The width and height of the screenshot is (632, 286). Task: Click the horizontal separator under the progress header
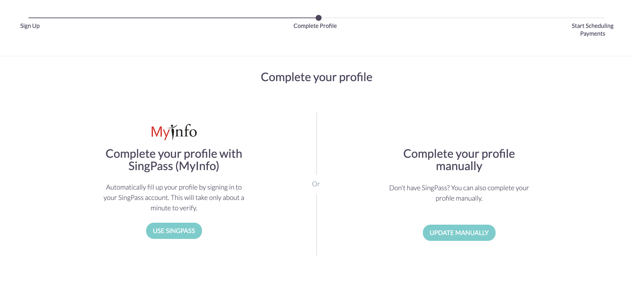(316, 56)
